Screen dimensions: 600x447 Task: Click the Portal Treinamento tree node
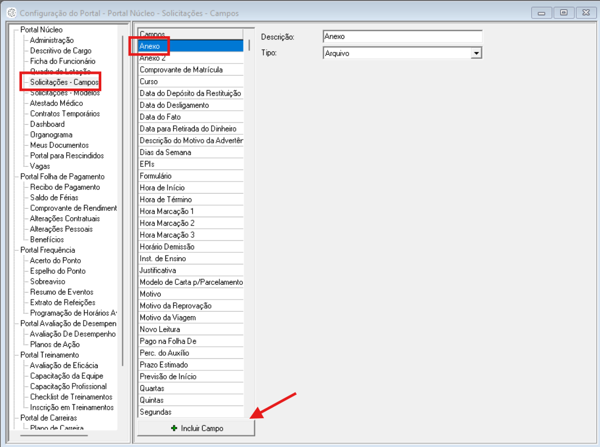click(49, 355)
